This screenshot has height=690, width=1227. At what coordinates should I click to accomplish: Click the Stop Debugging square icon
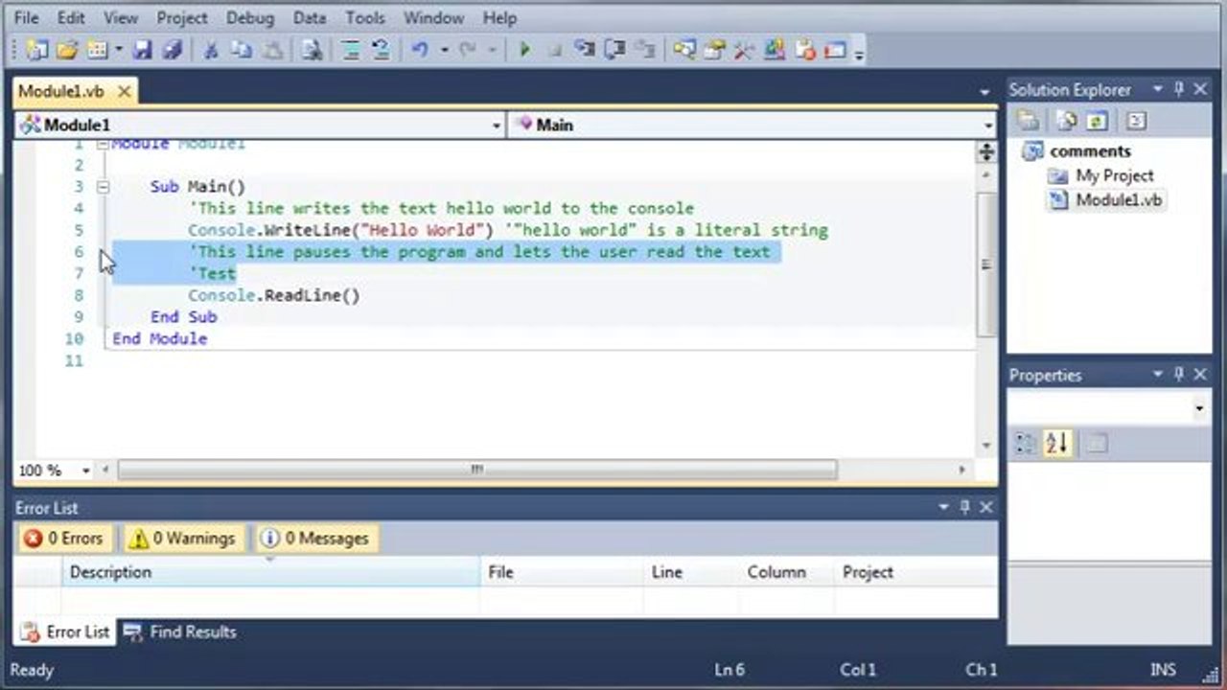point(554,50)
